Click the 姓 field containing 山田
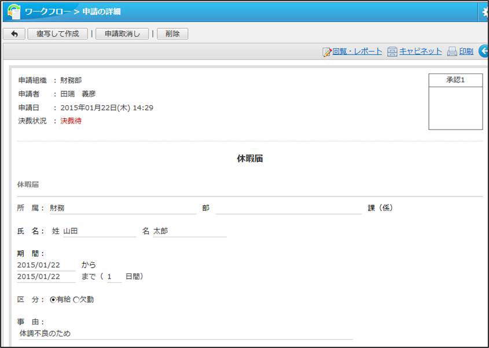This screenshot has height=348, width=489. click(x=99, y=231)
